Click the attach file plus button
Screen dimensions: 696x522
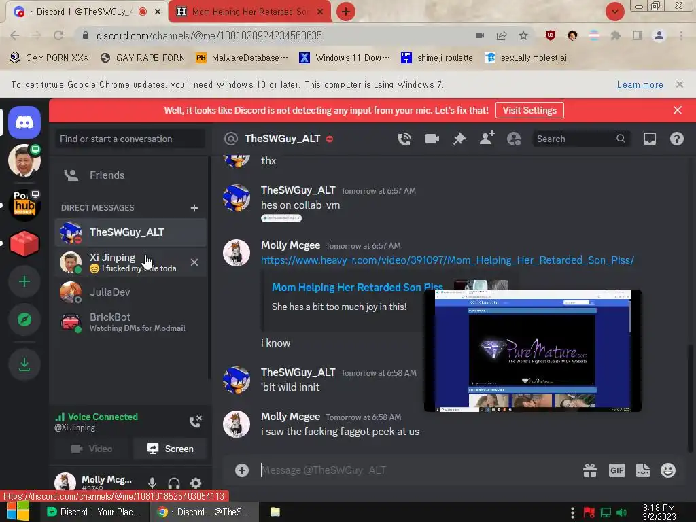coord(242,470)
